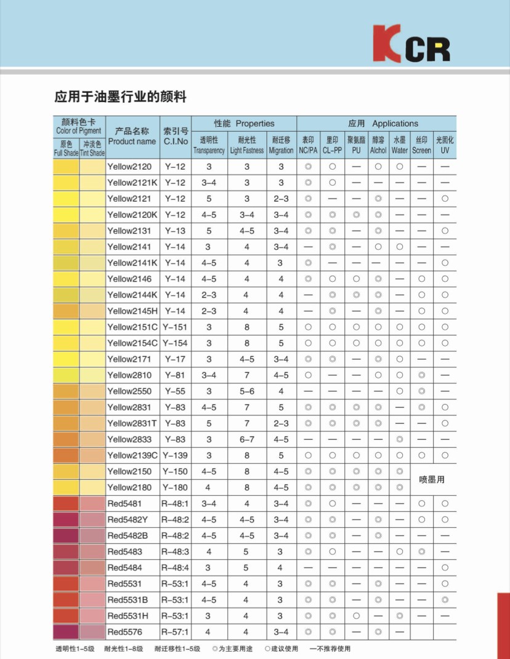Click the KCR logo
510x659 pixels.
click(x=411, y=44)
